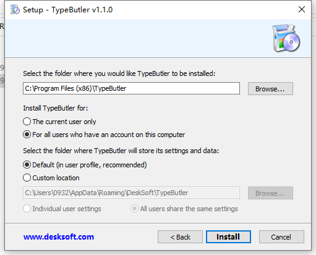
Task: Choose the Custom location option
Action: click(x=51, y=178)
